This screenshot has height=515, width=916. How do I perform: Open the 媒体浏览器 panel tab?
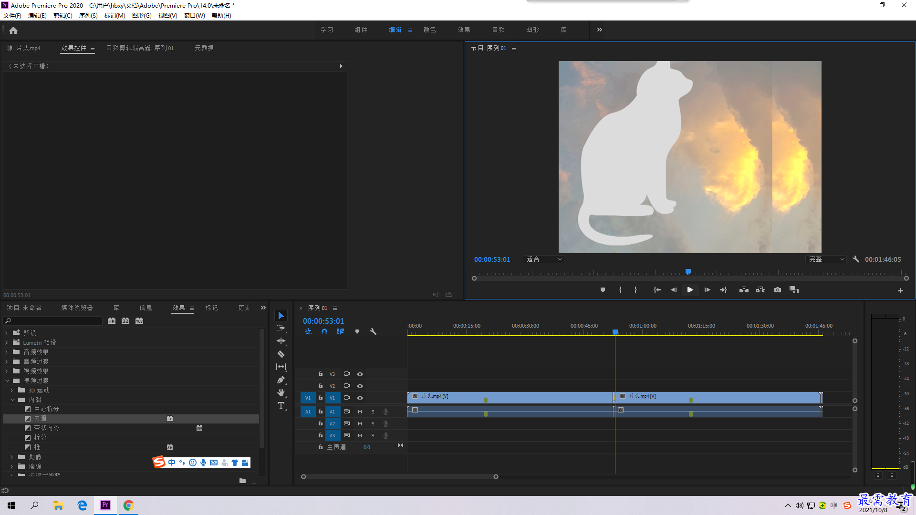pos(77,308)
